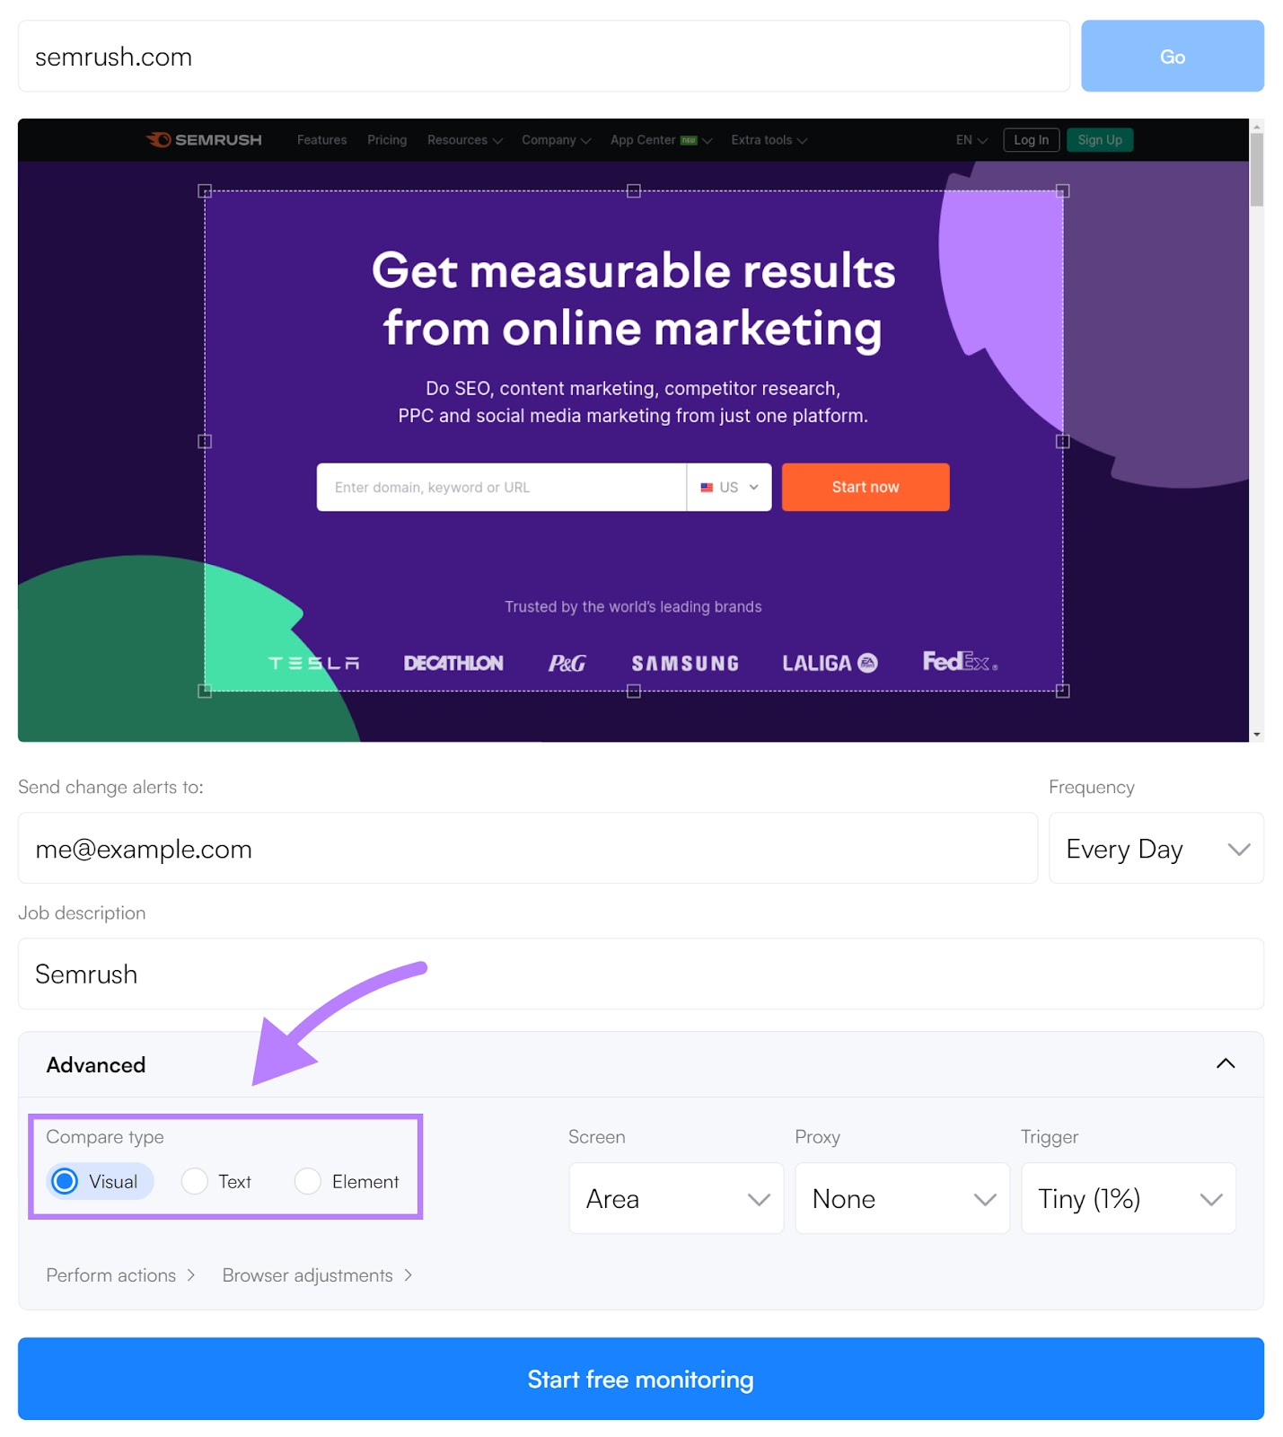Select the Text compare type
The height and width of the screenshot is (1437, 1283).
point(217,1181)
